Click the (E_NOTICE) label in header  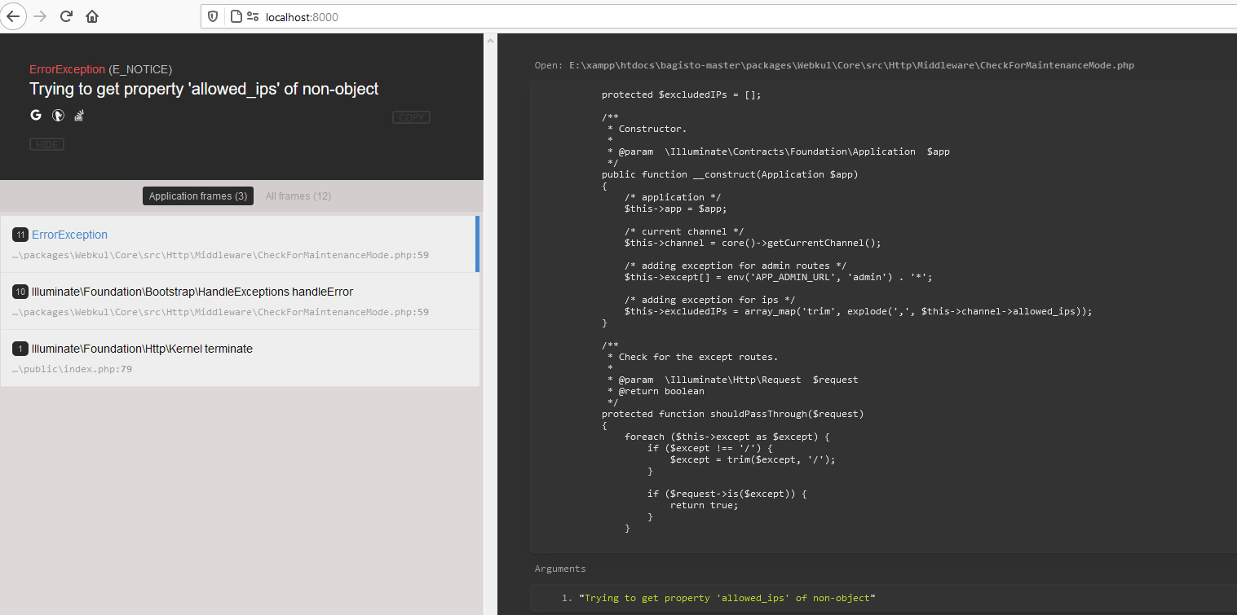140,69
